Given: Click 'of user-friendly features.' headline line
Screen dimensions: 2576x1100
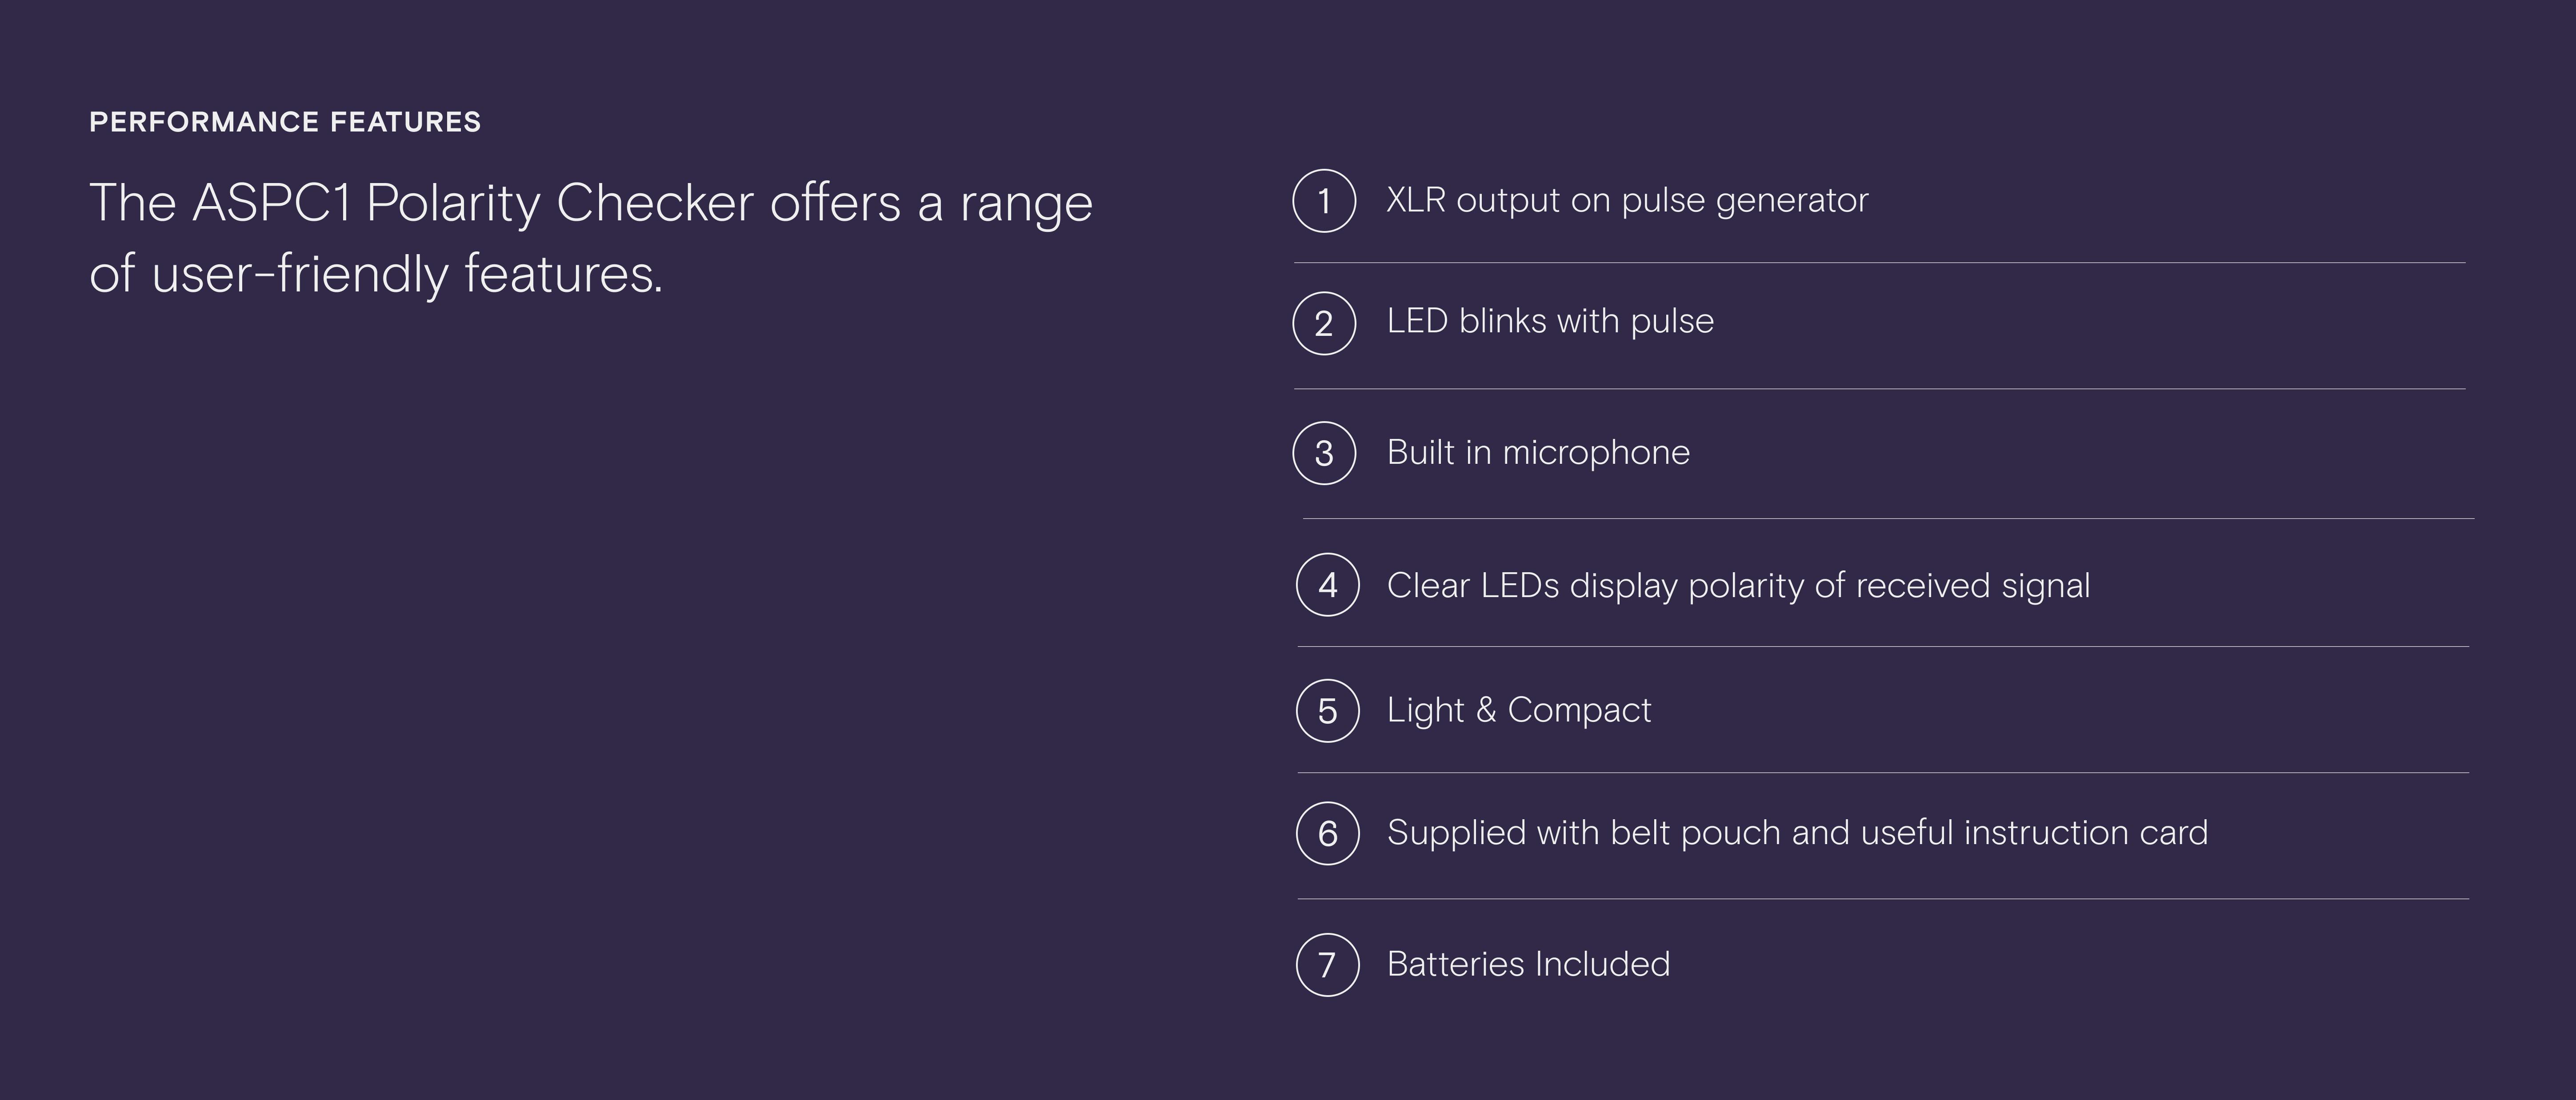Looking at the screenshot, I should tap(376, 274).
